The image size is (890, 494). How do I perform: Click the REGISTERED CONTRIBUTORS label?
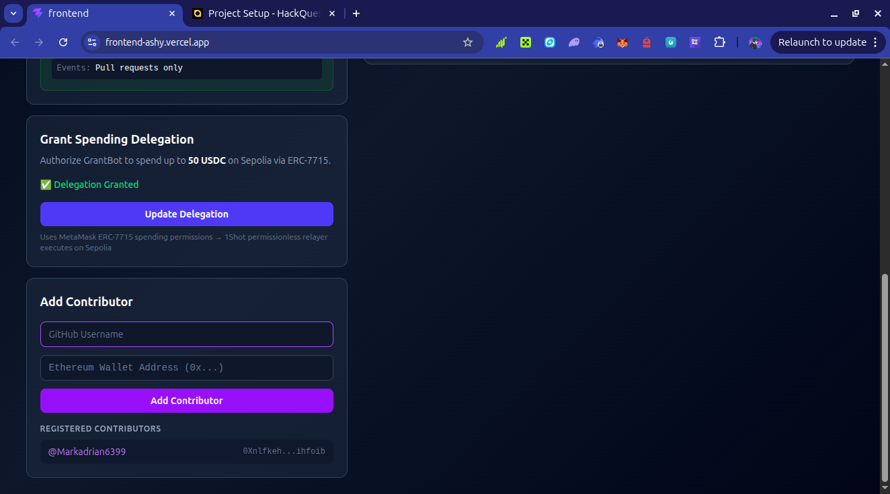[101, 428]
